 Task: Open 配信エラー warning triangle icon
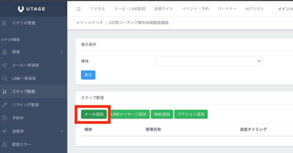4,144
